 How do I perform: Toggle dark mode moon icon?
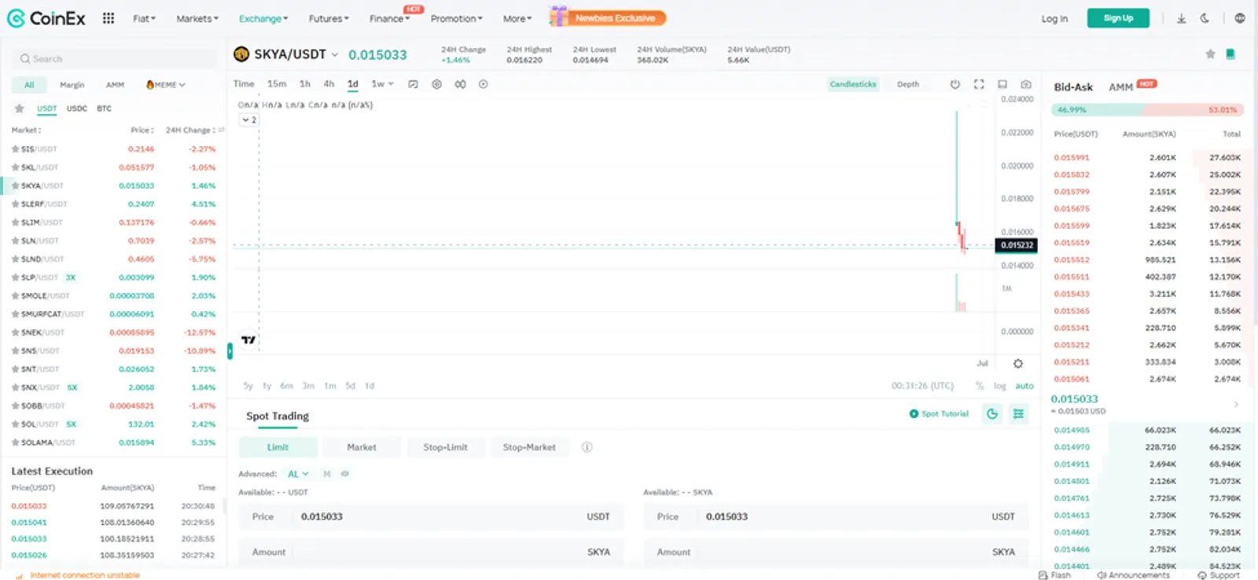(1205, 18)
